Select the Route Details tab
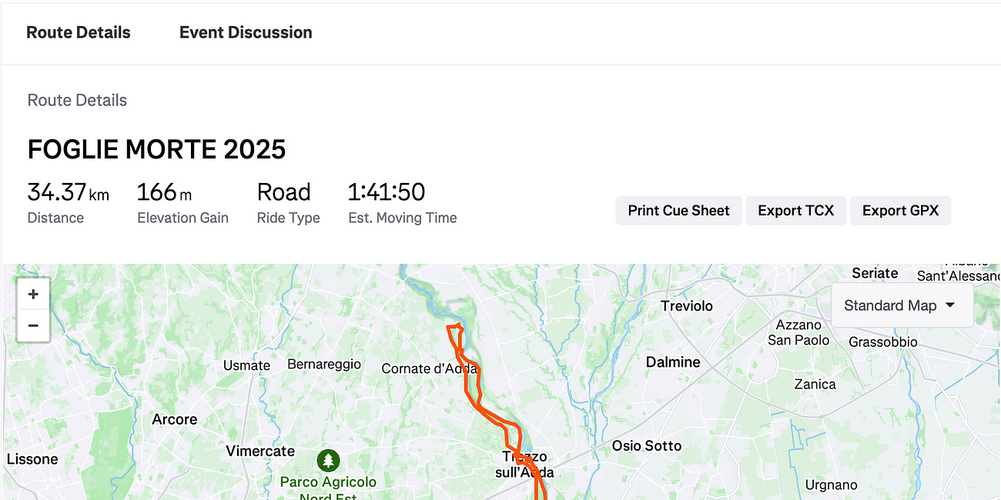1001x500 pixels. (x=78, y=32)
